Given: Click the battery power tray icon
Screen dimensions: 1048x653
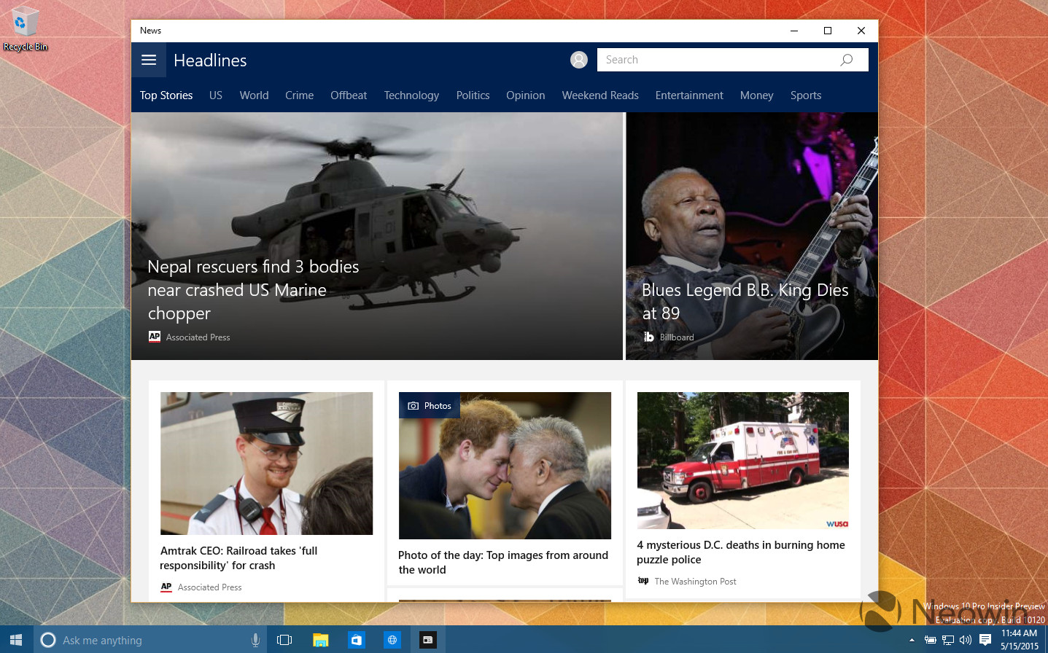Looking at the screenshot, I should pyautogui.click(x=931, y=640).
